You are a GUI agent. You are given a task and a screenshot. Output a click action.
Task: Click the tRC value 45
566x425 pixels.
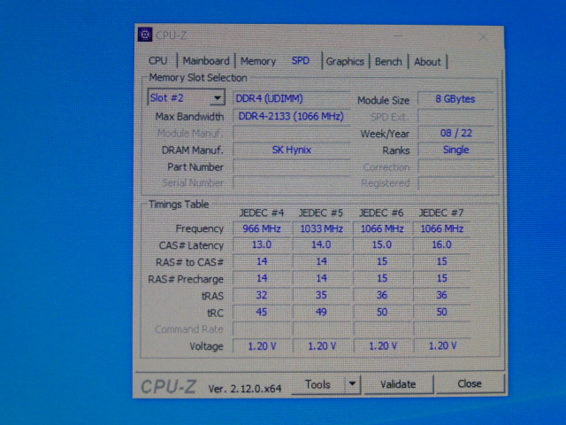262,312
